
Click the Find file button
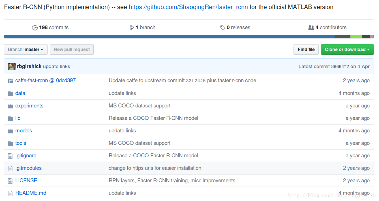pos(306,49)
